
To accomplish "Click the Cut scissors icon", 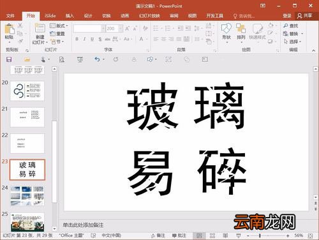I will (x=20, y=26).
